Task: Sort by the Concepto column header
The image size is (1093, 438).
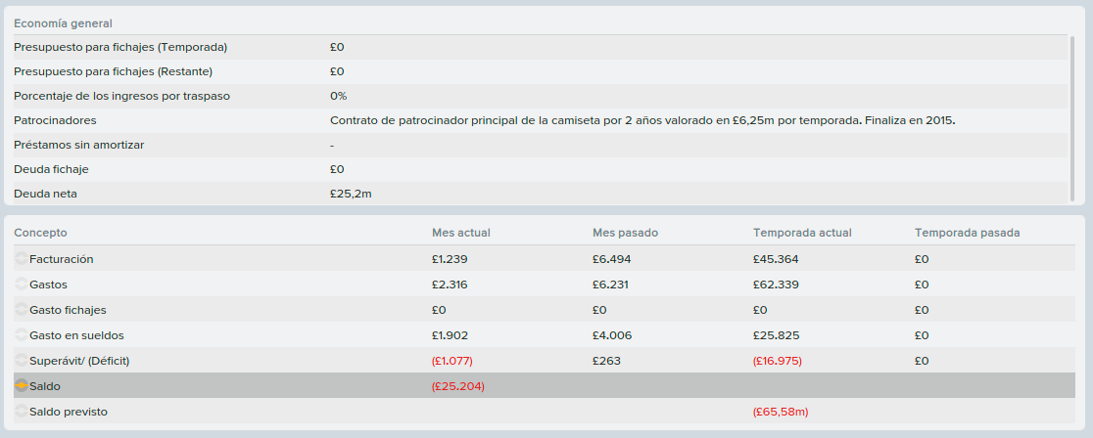Action: pos(40,233)
